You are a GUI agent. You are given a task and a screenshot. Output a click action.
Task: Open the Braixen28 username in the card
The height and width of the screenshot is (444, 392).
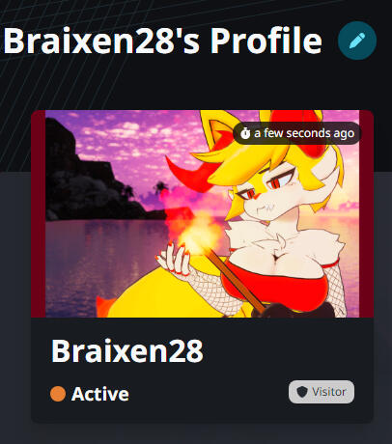[127, 350]
